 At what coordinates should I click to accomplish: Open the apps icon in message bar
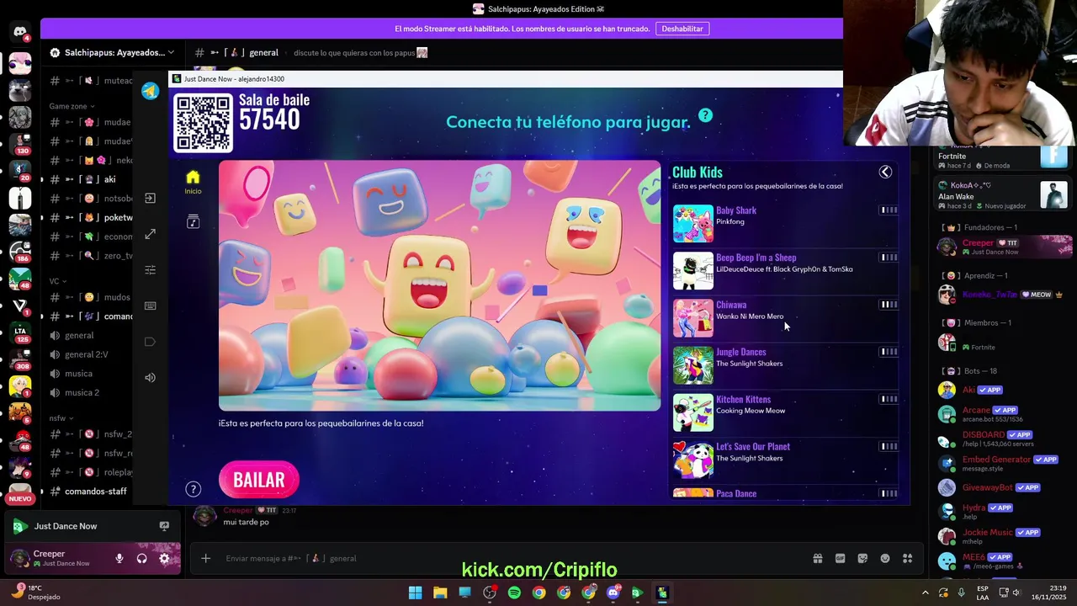pyautogui.click(x=907, y=558)
